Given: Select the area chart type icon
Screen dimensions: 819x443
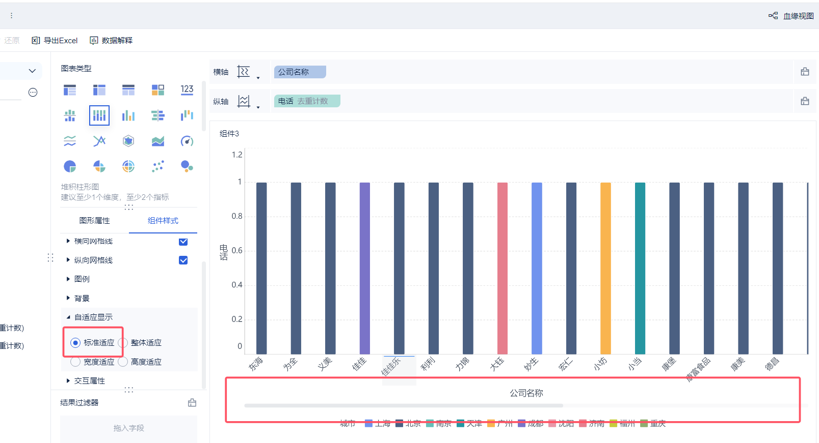Looking at the screenshot, I should pos(157,141).
